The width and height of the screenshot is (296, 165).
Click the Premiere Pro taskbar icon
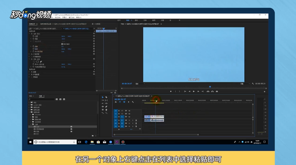pos(117,142)
